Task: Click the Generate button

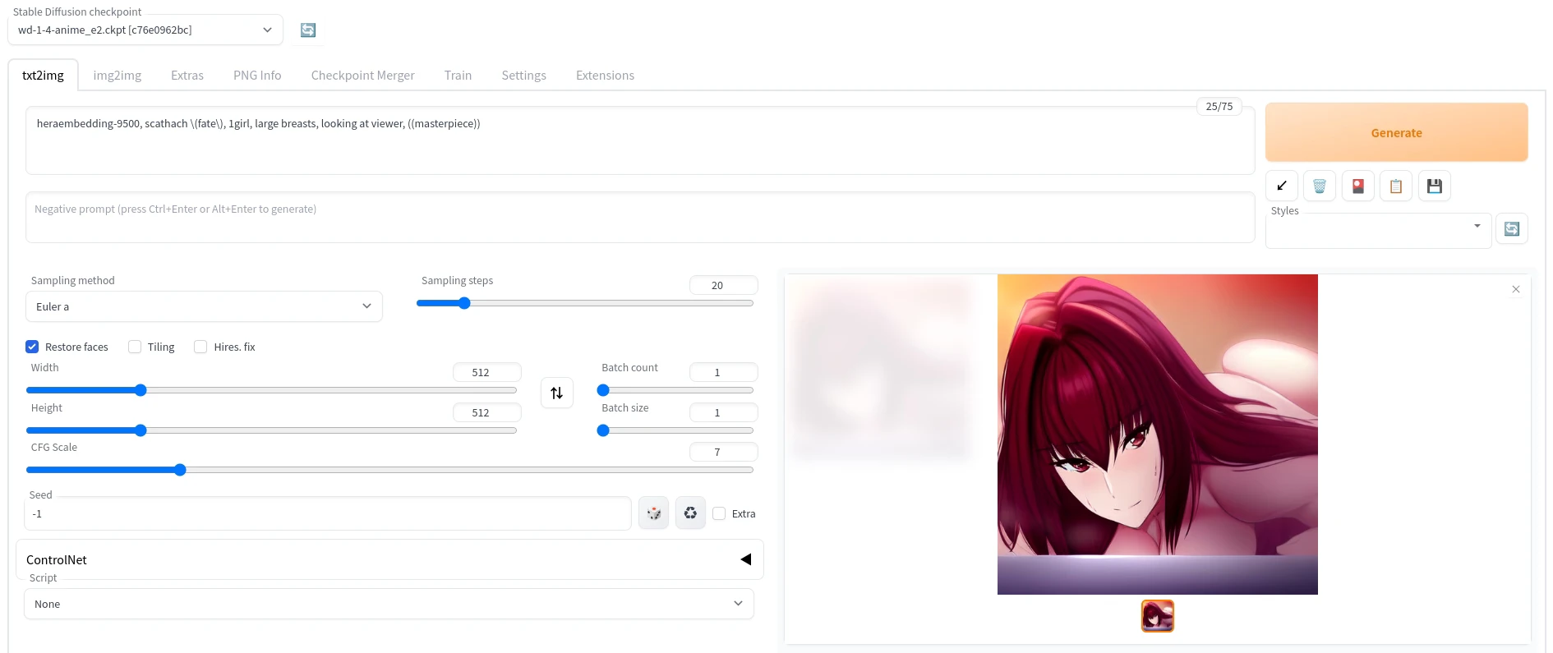Action: point(1397,132)
